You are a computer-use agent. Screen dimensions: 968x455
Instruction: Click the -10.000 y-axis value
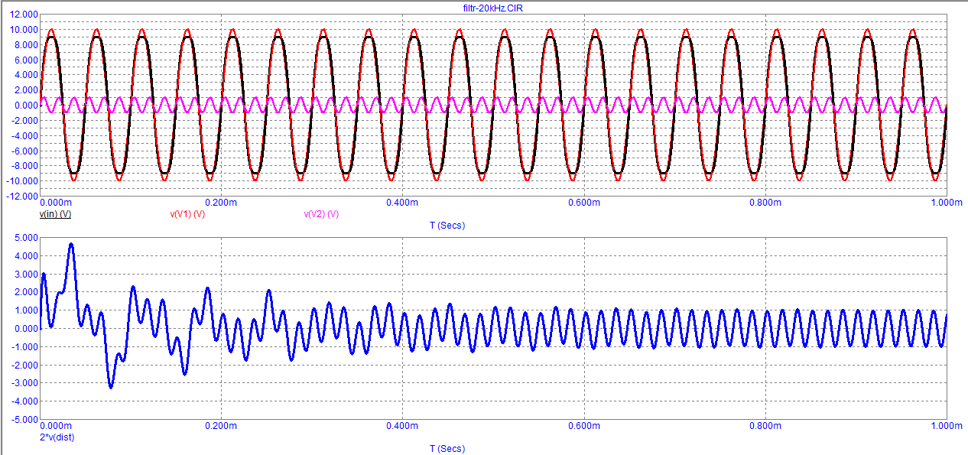click(22, 181)
